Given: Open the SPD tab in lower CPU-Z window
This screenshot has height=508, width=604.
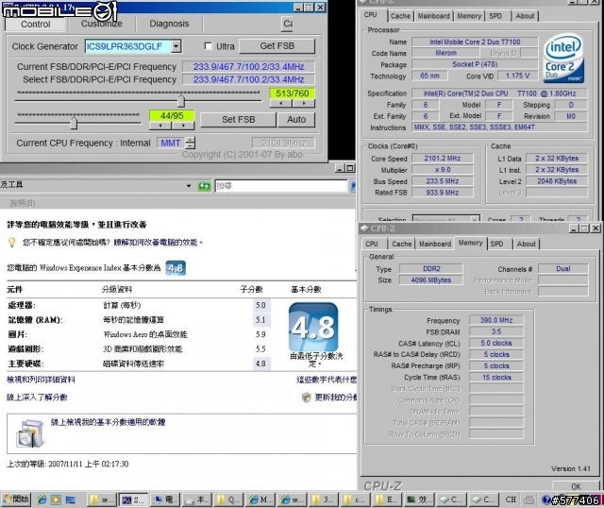Looking at the screenshot, I should pyautogui.click(x=496, y=244).
